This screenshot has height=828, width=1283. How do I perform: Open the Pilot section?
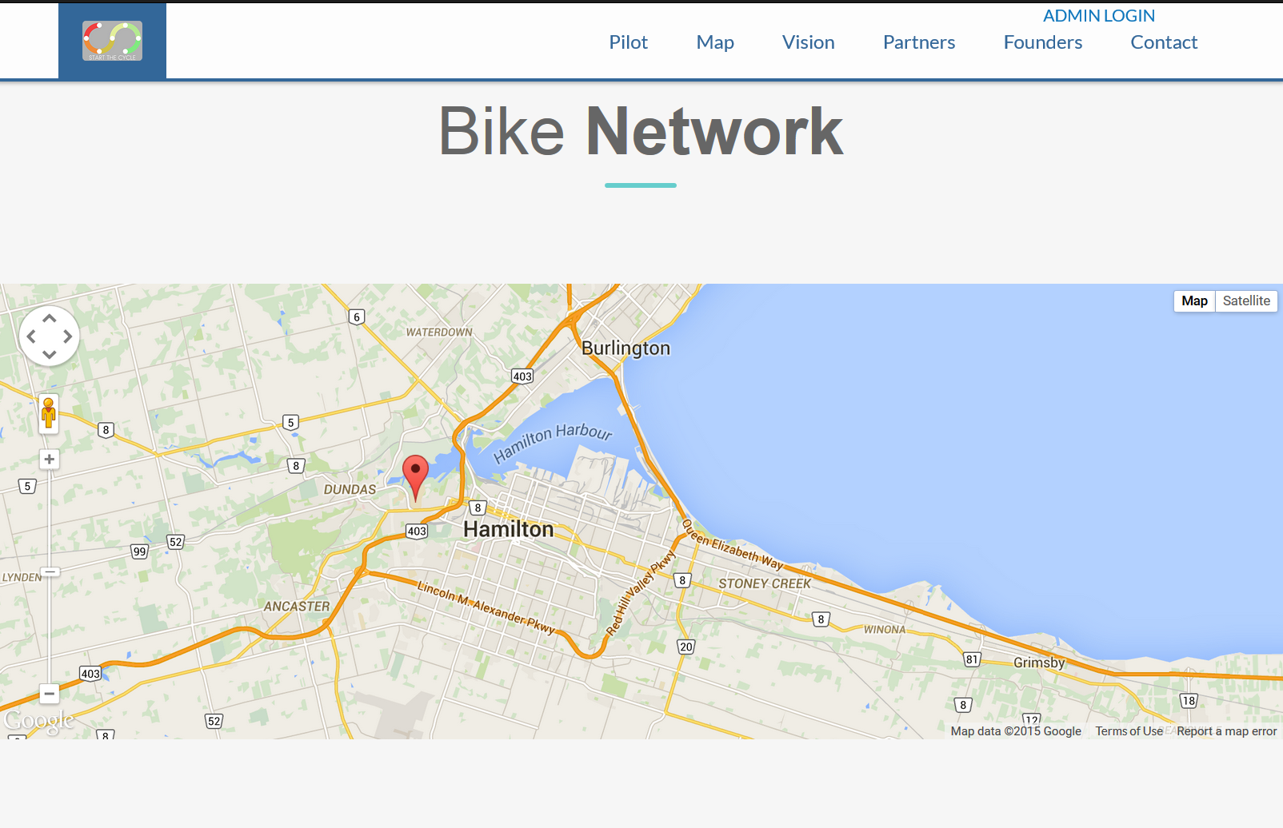click(628, 42)
